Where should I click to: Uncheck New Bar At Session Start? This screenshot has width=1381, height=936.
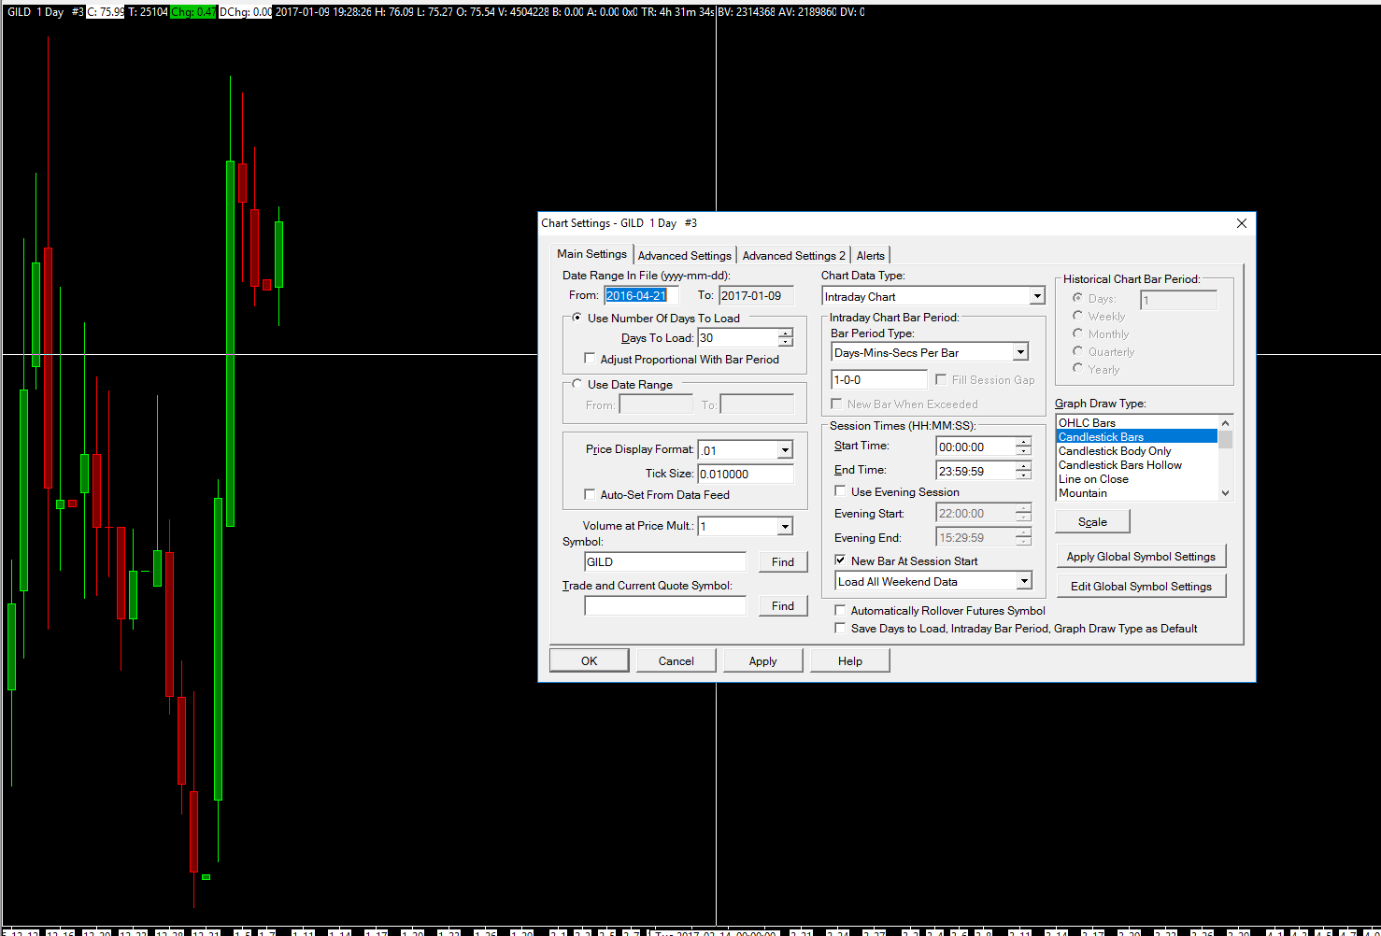(840, 560)
